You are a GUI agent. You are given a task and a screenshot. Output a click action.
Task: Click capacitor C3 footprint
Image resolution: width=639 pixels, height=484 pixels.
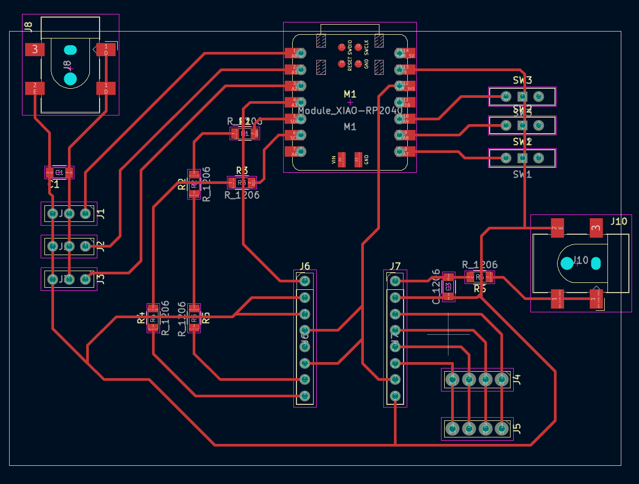click(x=448, y=287)
